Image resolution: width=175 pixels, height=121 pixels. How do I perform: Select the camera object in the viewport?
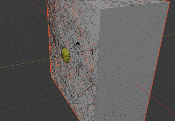(x=78, y=45)
